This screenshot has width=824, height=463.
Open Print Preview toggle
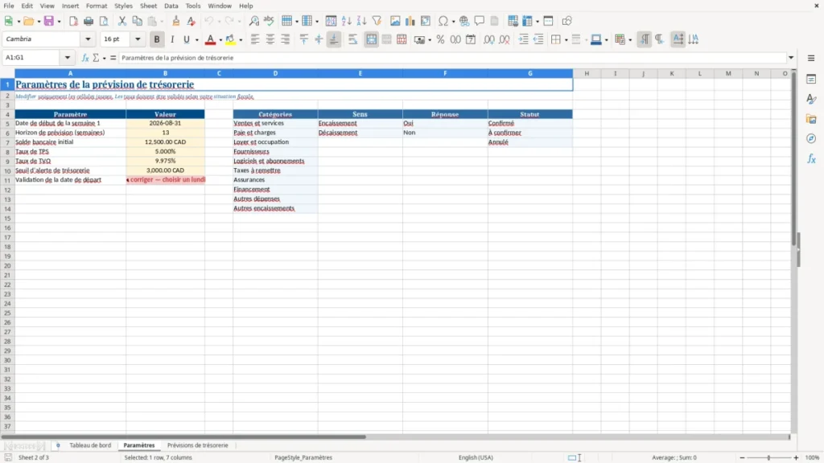tap(104, 21)
